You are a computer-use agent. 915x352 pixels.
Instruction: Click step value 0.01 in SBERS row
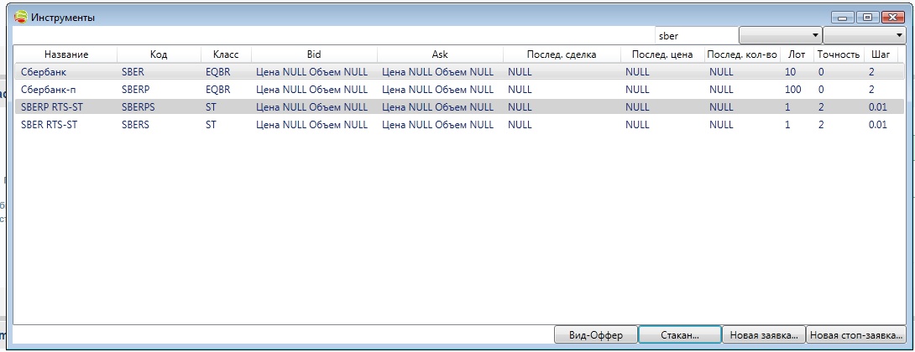pos(878,125)
